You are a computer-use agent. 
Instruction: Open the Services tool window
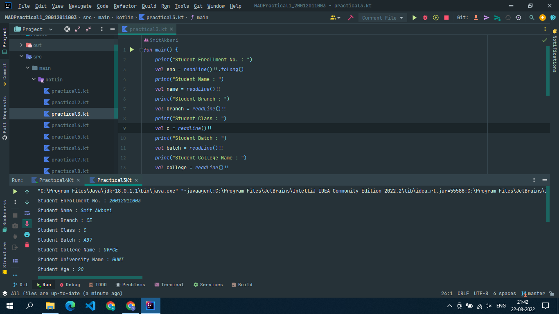[x=208, y=285]
